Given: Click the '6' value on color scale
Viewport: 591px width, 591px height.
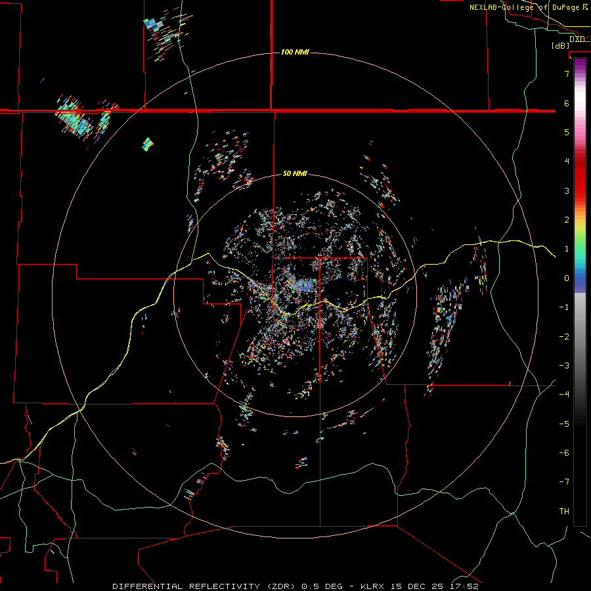Looking at the screenshot, I should [567, 103].
